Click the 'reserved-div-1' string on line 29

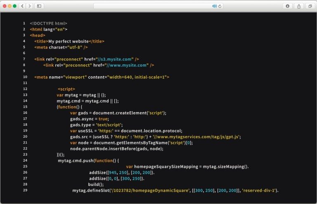259,190
